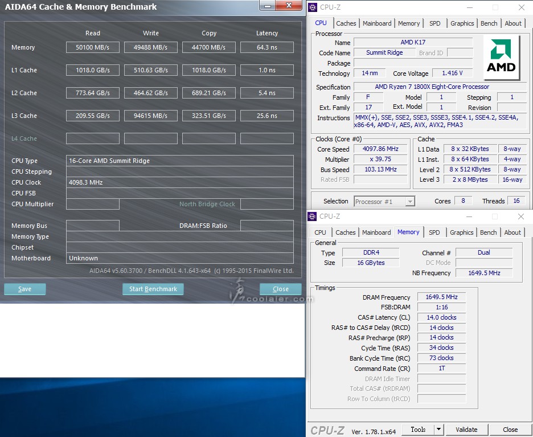
Task: Click Bank Cycle Time value 73 clocks
Action: (x=441, y=358)
